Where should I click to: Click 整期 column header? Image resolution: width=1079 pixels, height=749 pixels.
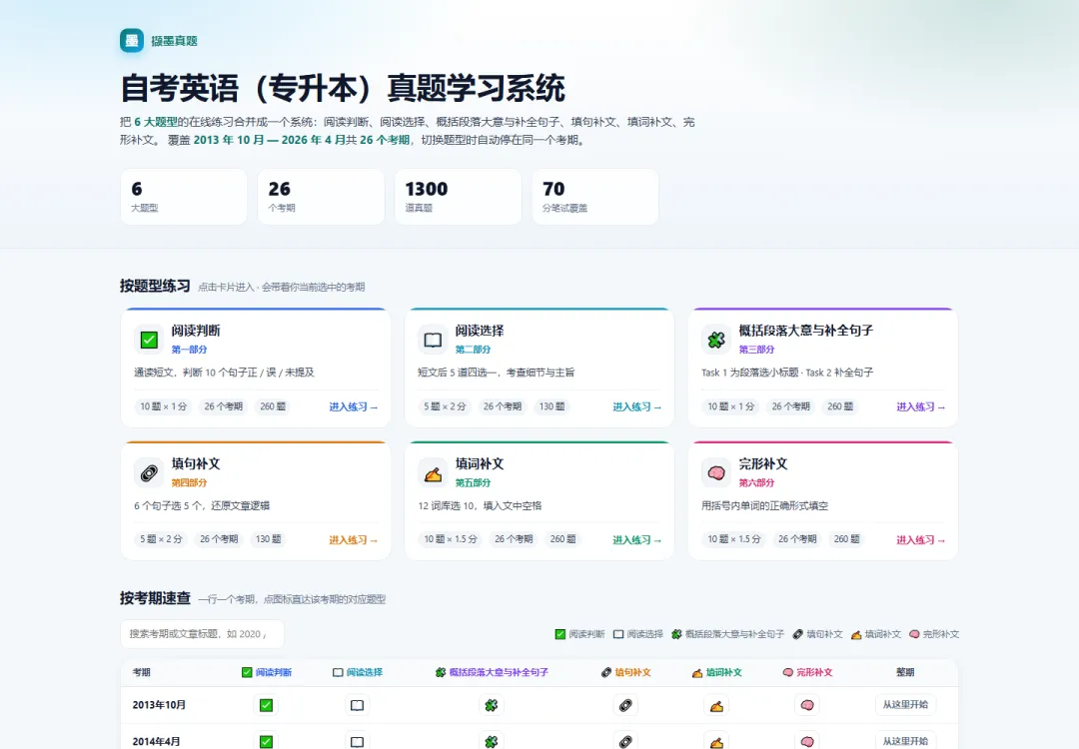pyautogui.click(x=905, y=672)
